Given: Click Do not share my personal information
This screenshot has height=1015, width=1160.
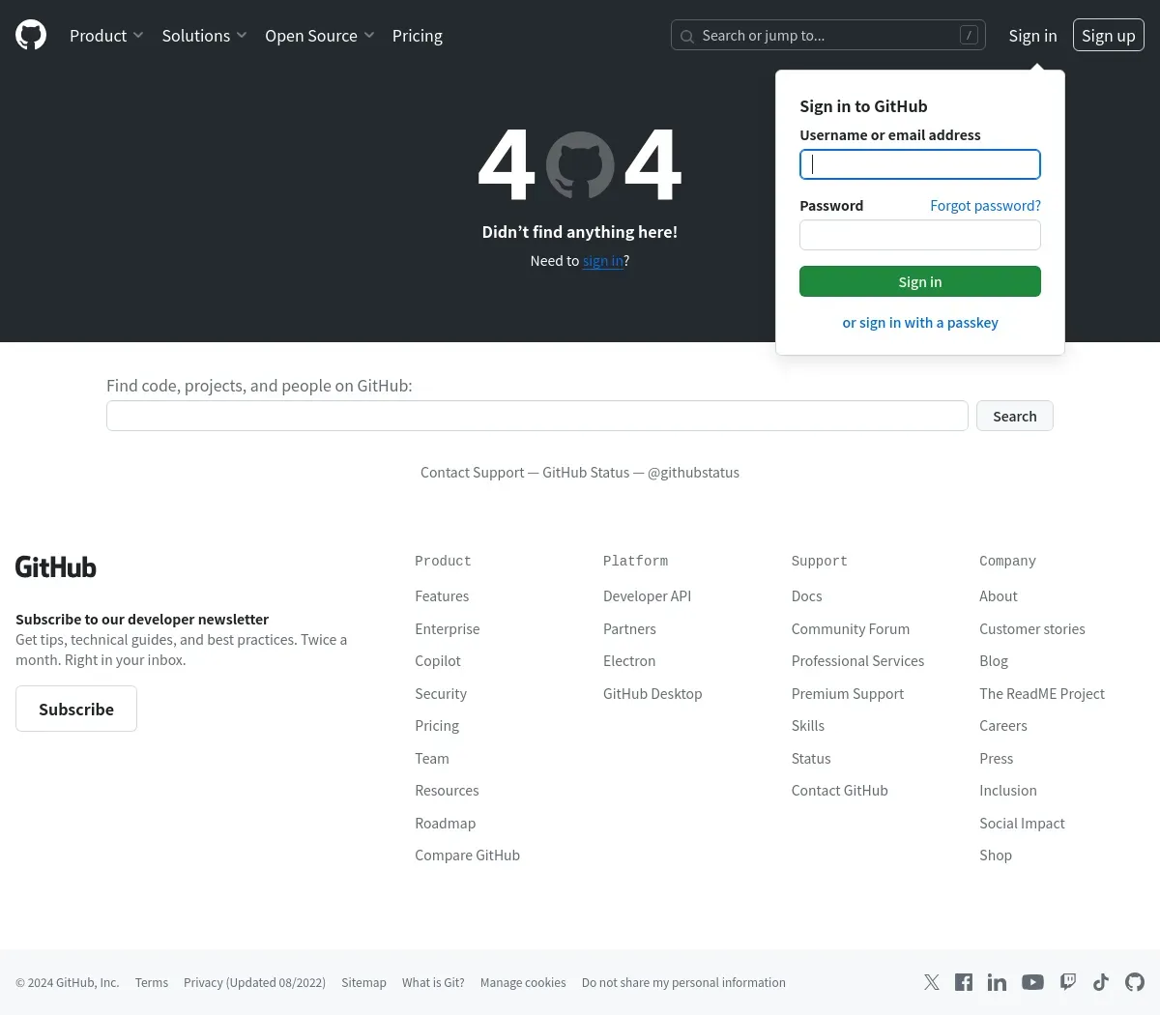Looking at the screenshot, I should pos(683,983).
